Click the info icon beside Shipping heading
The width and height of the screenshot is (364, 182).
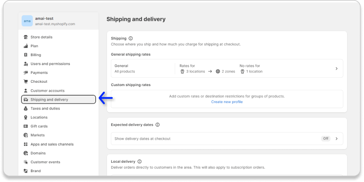[131, 39]
